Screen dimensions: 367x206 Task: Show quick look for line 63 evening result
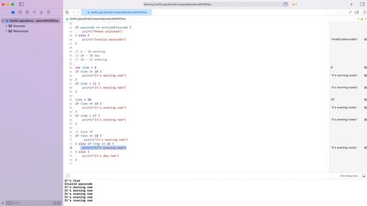(x=365, y=108)
